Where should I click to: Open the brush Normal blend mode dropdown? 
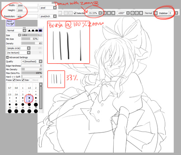pyautogui.click(x=24, y=30)
